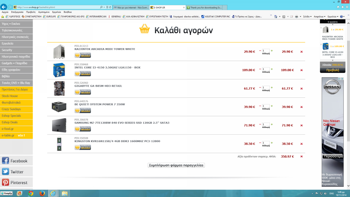
Task: Click browser Back arrow button
Action: (3, 7)
